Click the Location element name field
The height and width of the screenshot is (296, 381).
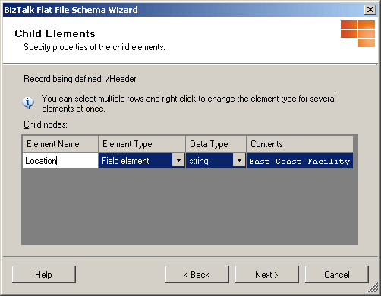60,160
